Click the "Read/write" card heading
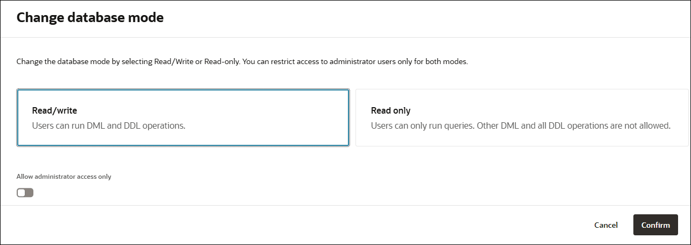Viewport: 691px width, 245px height. tap(54, 111)
